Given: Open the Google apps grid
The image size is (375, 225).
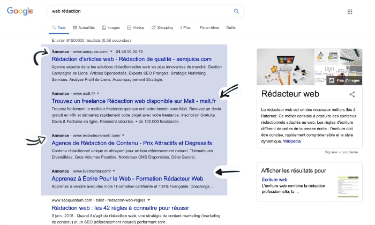Looking at the screenshot, I should pos(350,12).
